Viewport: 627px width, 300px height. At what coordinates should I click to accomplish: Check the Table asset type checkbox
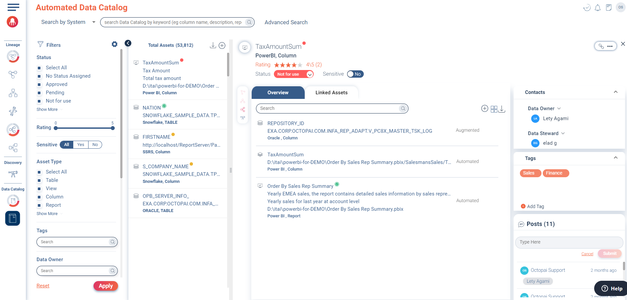39,181
